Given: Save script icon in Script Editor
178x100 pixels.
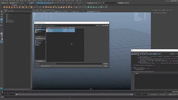Looking at the screenshot, I should pyautogui.click(x=136, y=54).
